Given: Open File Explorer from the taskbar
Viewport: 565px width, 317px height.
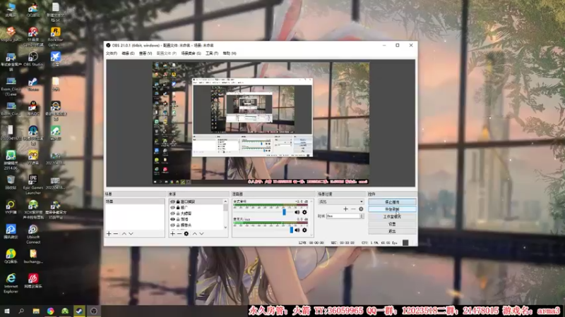Looking at the screenshot, I should pos(36,311).
